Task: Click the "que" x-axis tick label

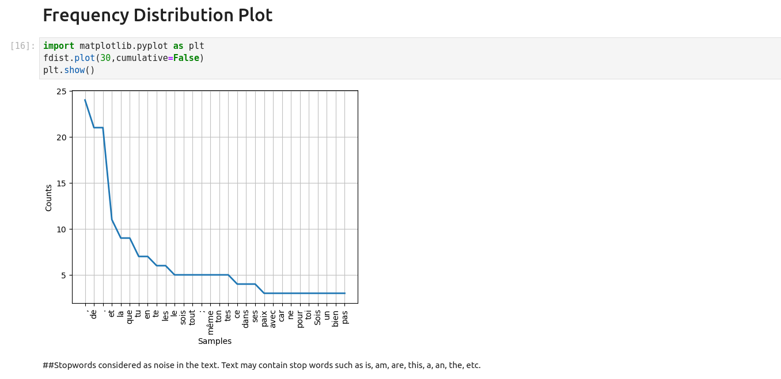Action: click(x=130, y=317)
